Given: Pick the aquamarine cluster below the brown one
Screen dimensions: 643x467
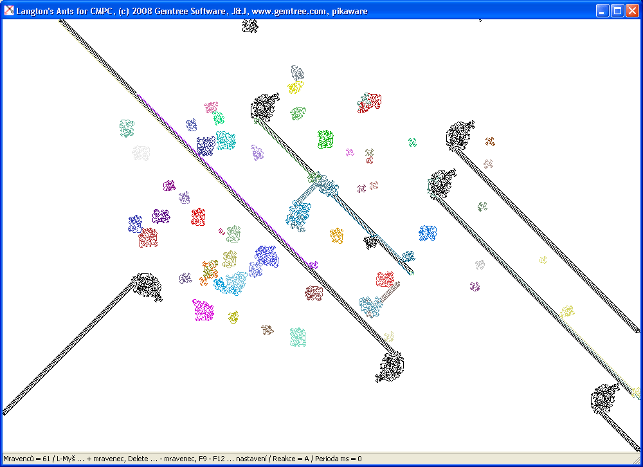Looking at the screenshot, I should pyautogui.click(x=297, y=336).
